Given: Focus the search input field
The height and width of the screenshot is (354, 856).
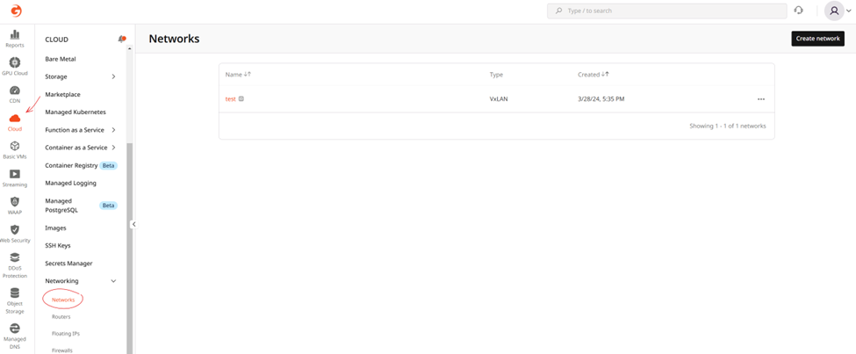Looking at the screenshot, I should (667, 11).
